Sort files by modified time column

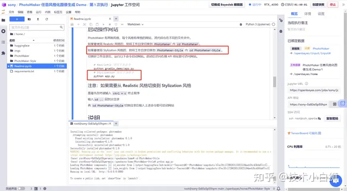tap(59, 40)
